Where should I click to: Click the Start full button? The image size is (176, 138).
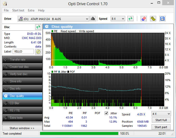[x=161, y=120]
